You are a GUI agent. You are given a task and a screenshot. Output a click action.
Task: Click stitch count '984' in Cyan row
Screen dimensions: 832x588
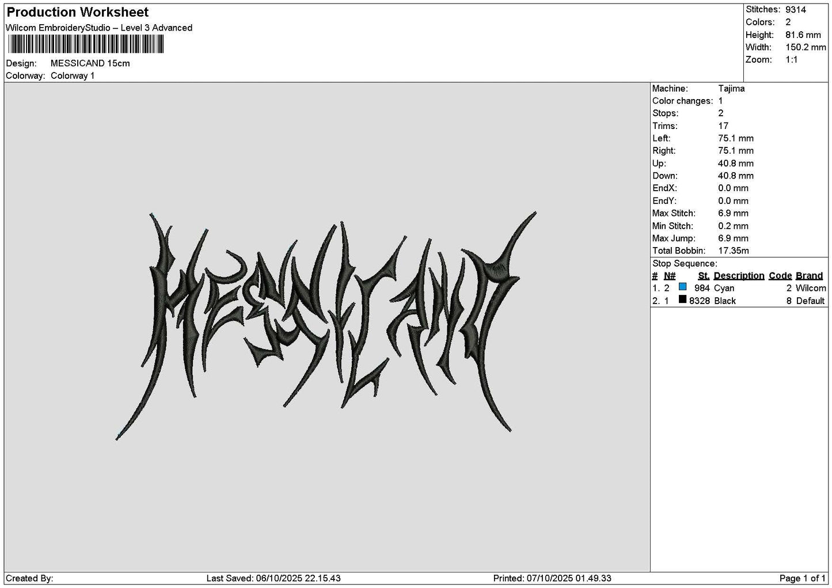pos(702,289)
